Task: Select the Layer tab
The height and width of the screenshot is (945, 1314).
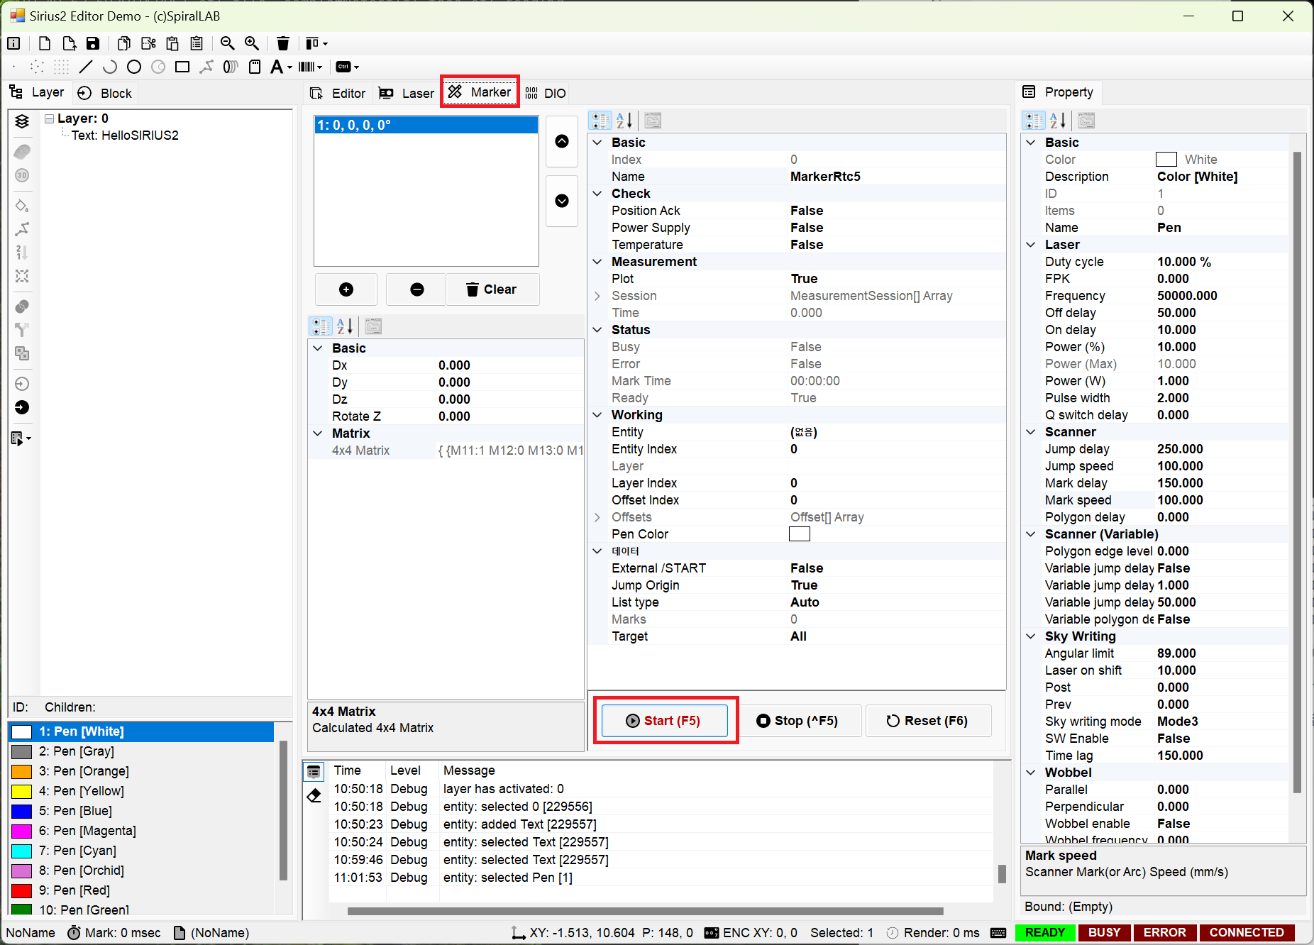Action: click(37, 92)
